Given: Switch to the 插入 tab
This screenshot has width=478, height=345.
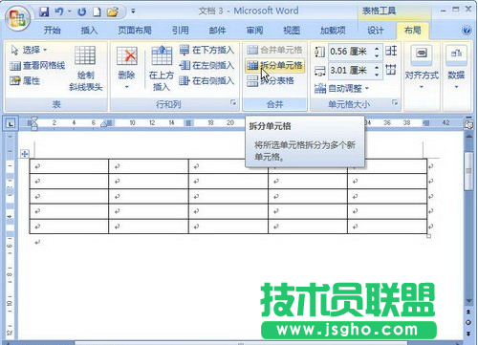Looking at the screenshot, I should coord(89,31).
